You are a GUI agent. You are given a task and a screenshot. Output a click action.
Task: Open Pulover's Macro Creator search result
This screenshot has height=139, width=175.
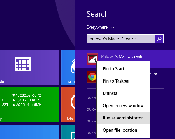pyautogui.click(x=125, y=59)
